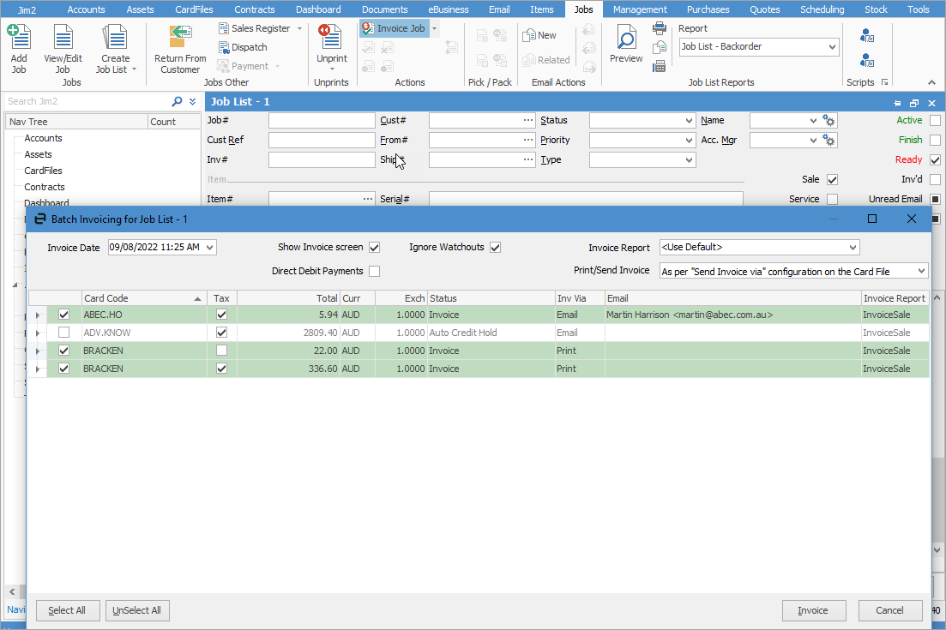The image size is (946, 630).
Task: Enable the Direct Debit Payments checkbox
Action: tap(374, 272)
